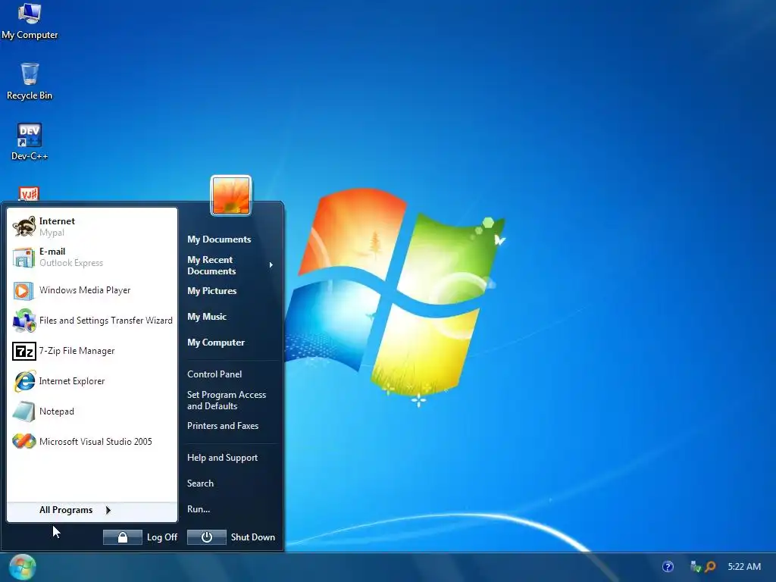Click the power icon next to Shut Down

(x=206, y=537)
